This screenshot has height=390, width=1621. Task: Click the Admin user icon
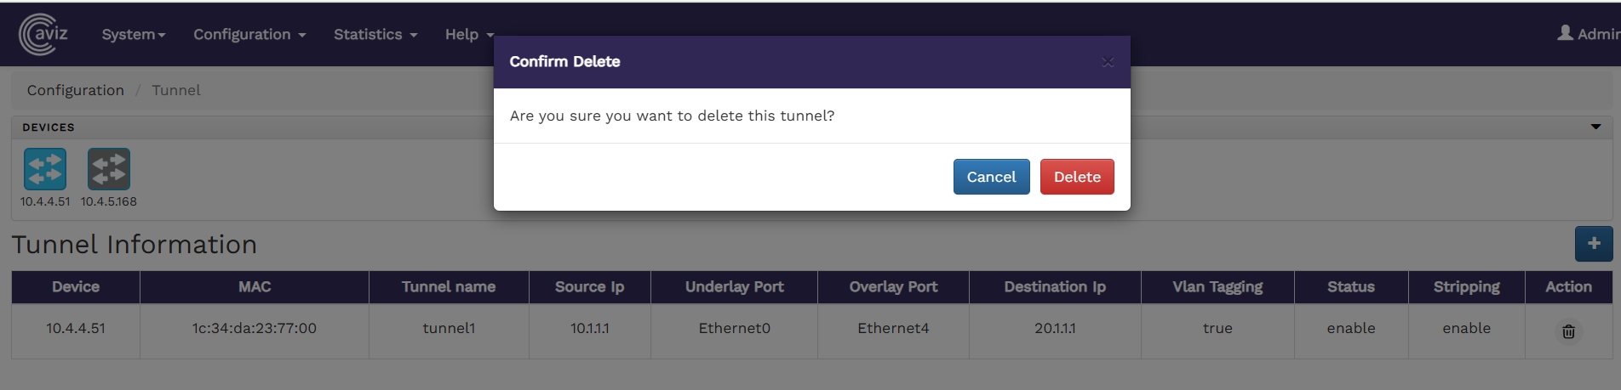point(1565,33)
